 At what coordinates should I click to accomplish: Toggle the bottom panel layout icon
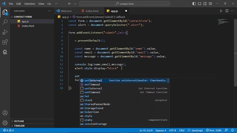click(x=200, y=4)
